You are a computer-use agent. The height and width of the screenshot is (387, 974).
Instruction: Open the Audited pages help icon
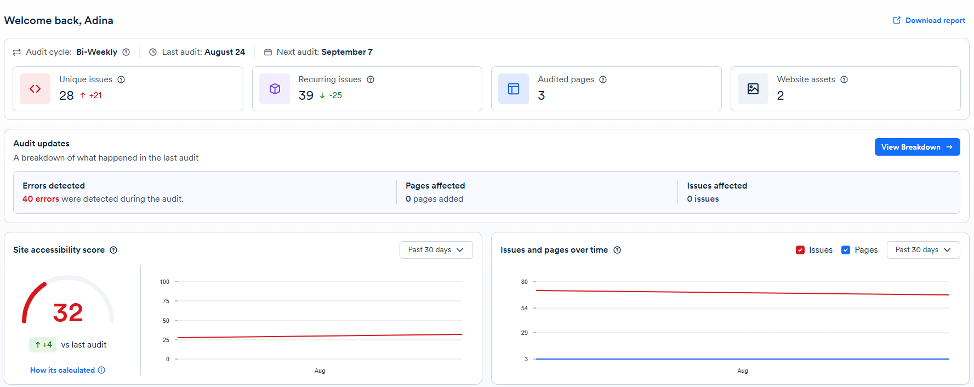603,79
